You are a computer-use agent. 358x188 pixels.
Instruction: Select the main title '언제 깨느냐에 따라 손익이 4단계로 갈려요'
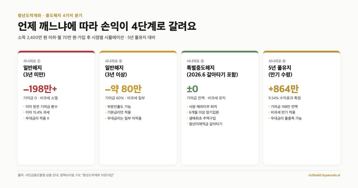coord(107,26)
